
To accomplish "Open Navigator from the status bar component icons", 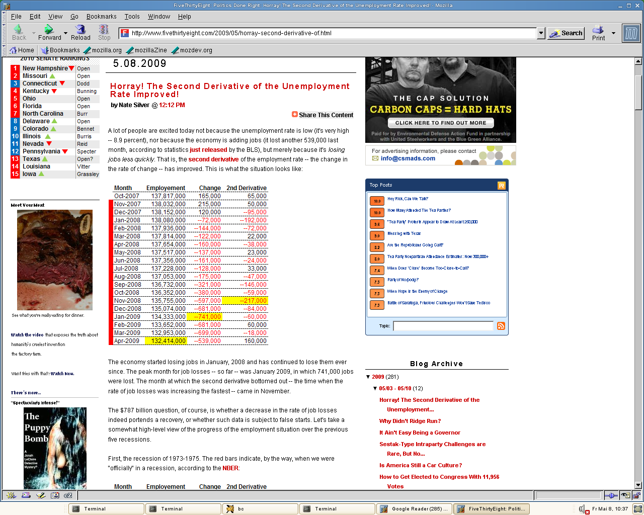I will (11, 495).
